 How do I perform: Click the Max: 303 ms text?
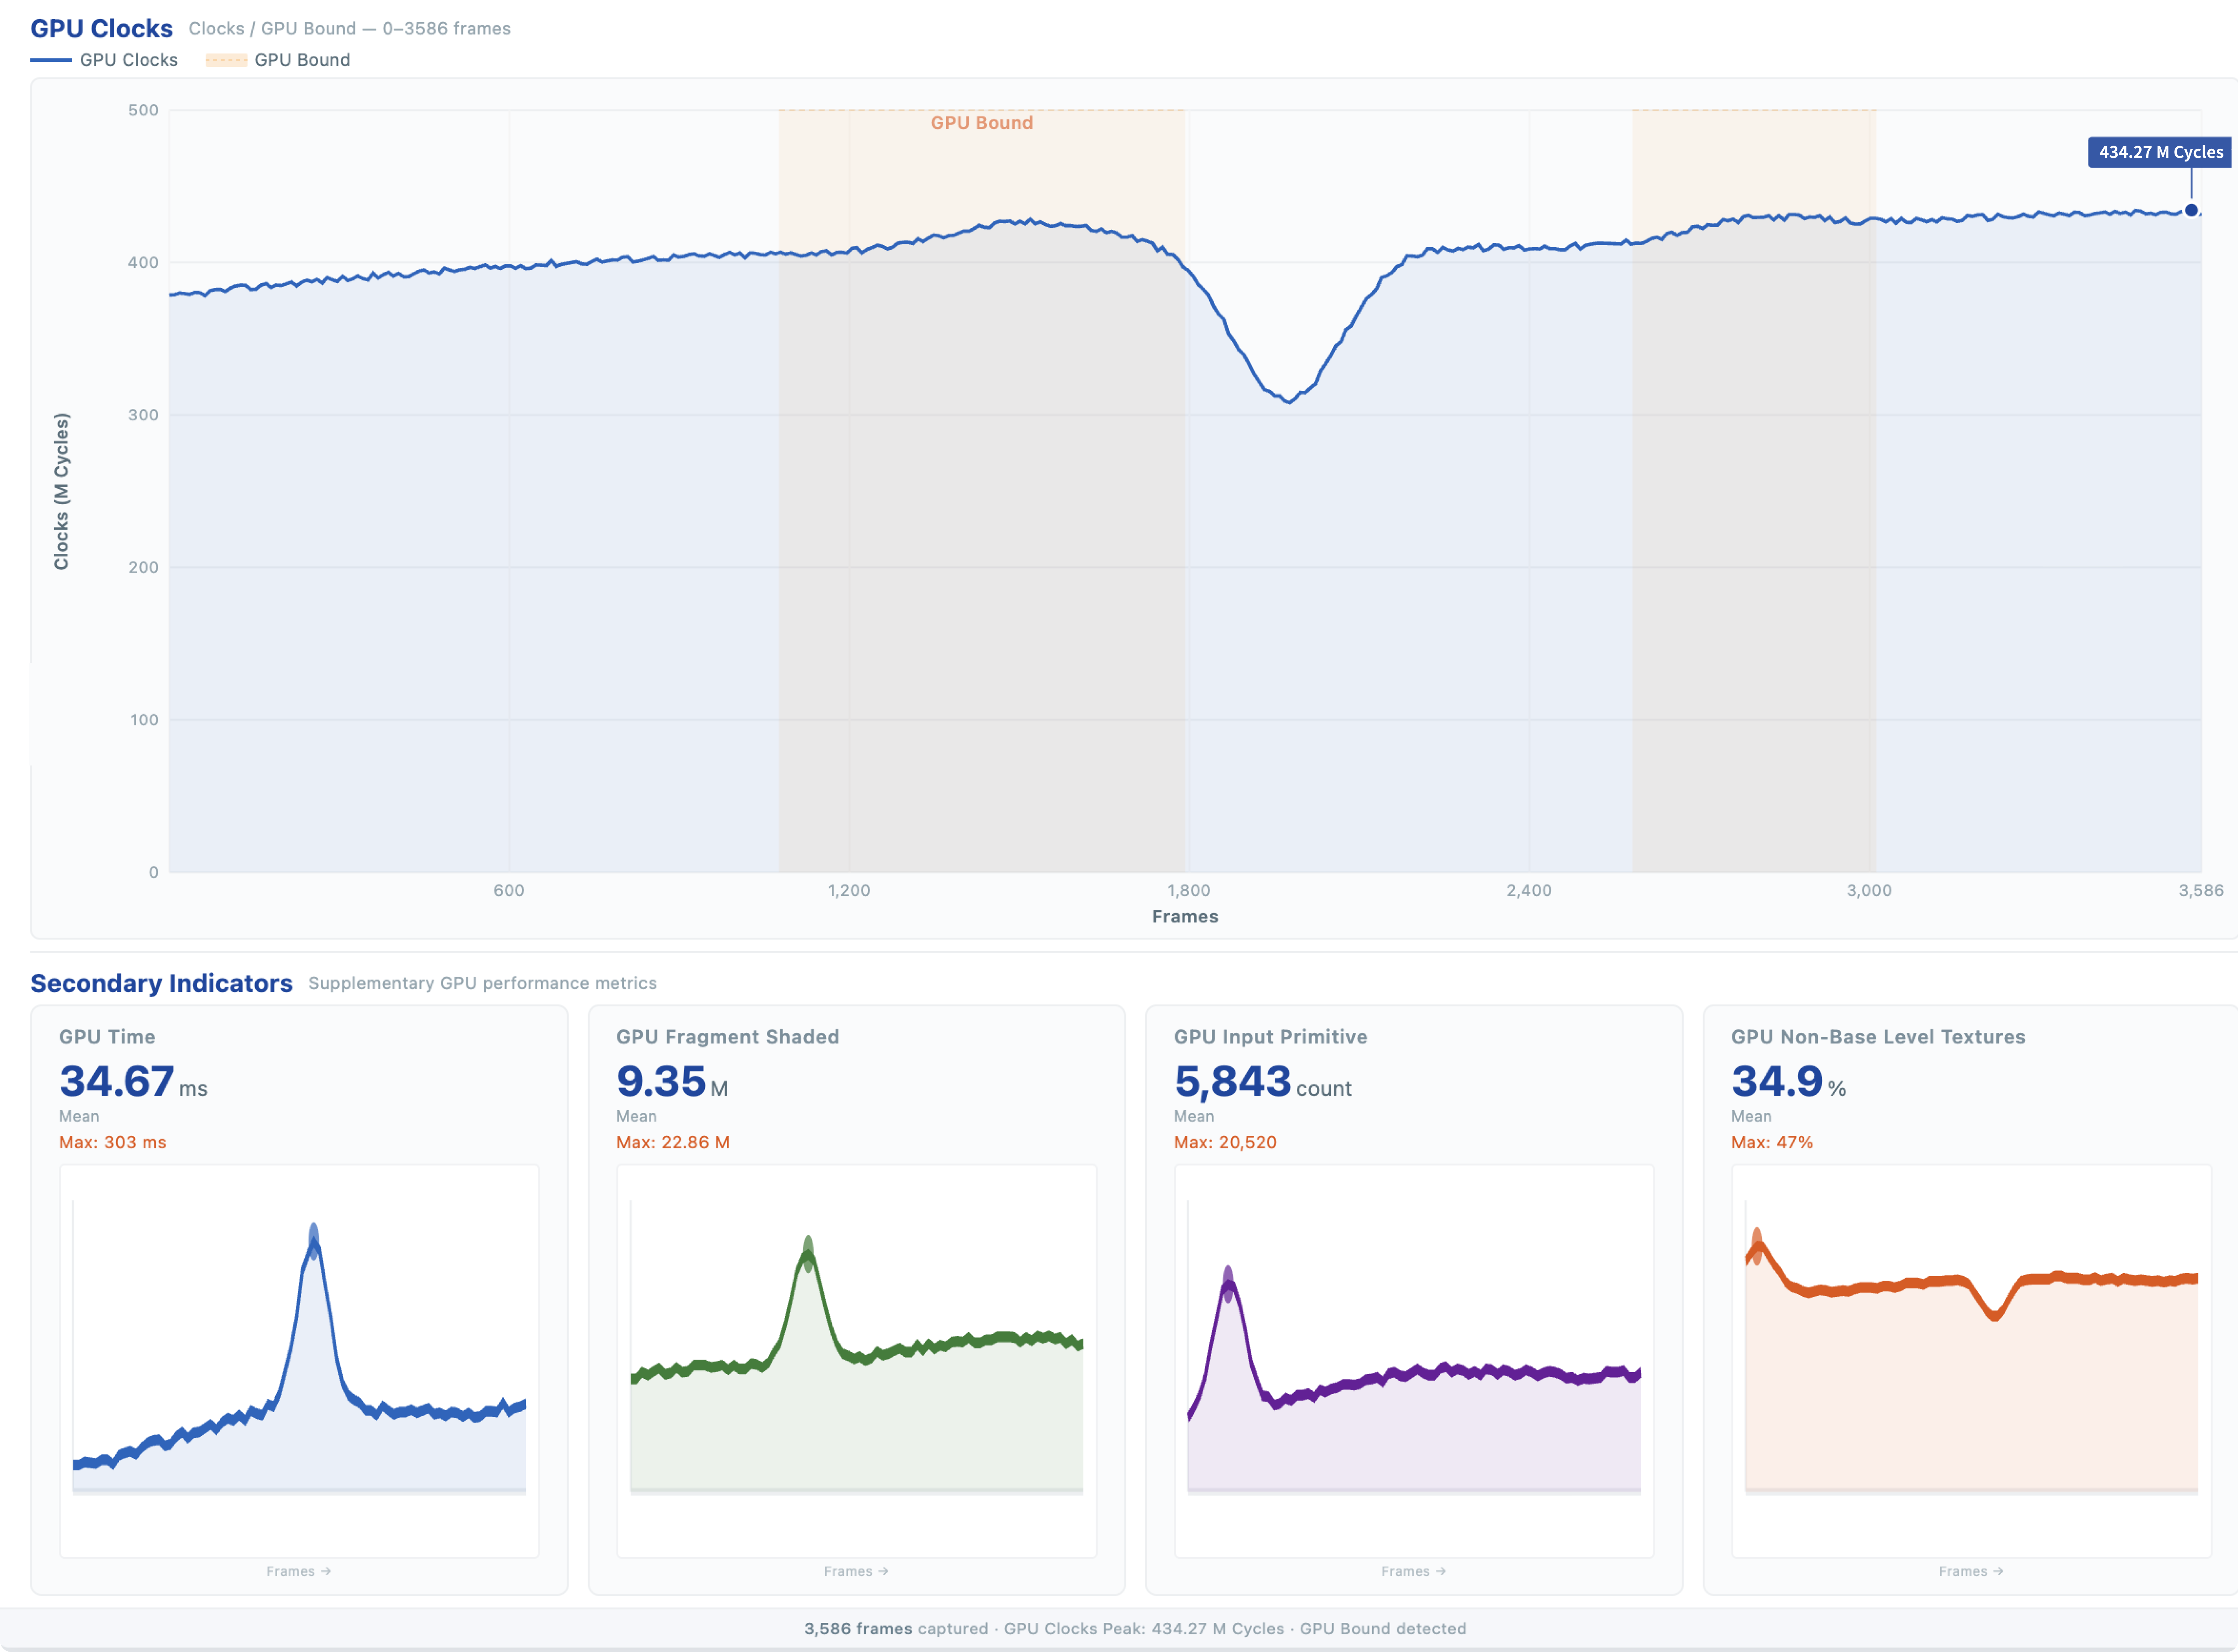(x=112, y=1142)
